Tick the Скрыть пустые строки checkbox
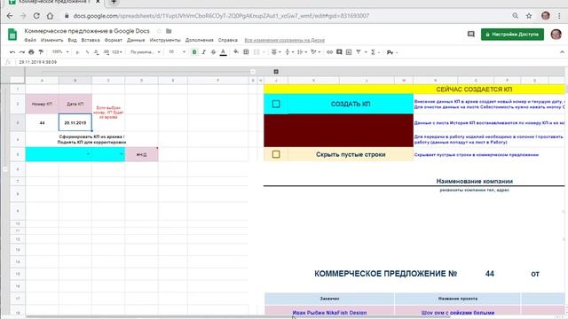Viewport: 568px width, 319px height. click(276, 154)
